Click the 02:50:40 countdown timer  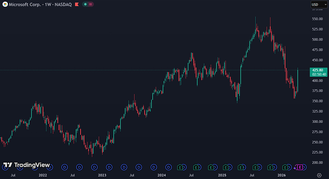pyautogui.click(x=319, y=74)
